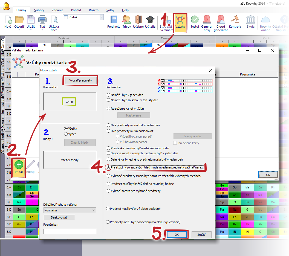Open the Voľby ribbon tab
Viewport: 289px width, 256px height.
click(110, 10)
